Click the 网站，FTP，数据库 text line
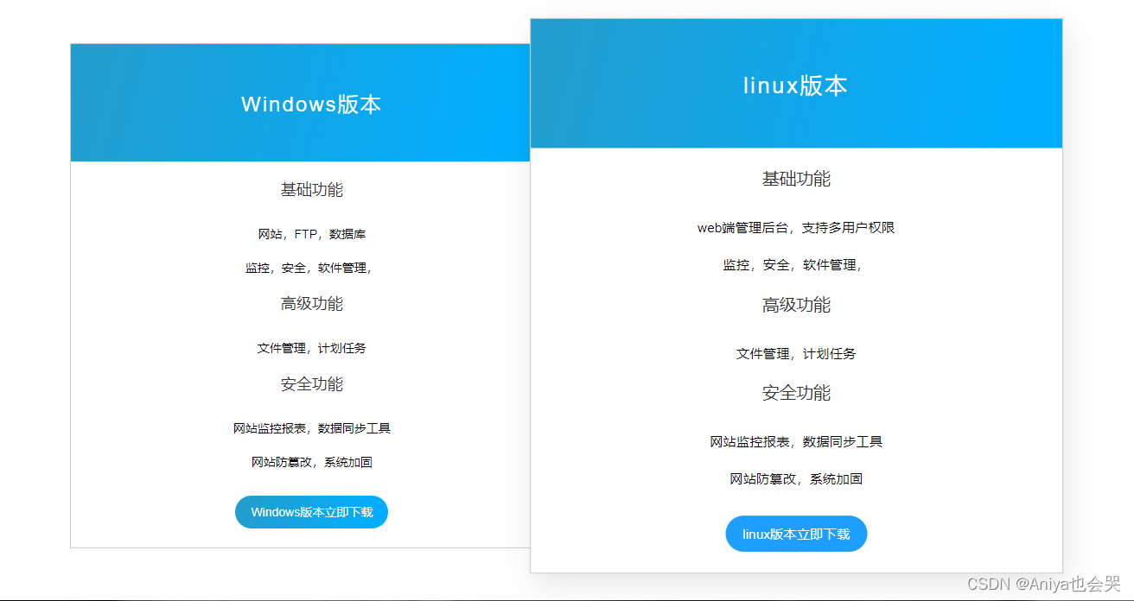 coord(311,234)
